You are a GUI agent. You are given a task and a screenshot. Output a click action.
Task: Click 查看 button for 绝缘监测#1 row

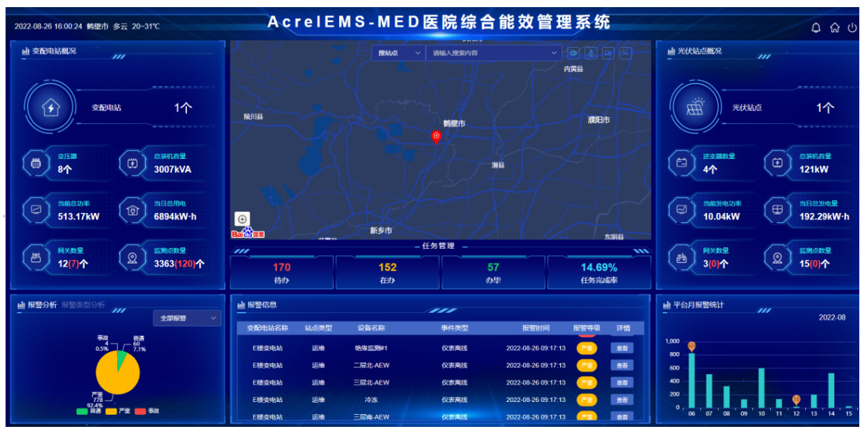pyautogui.click(x=621, y=348)
